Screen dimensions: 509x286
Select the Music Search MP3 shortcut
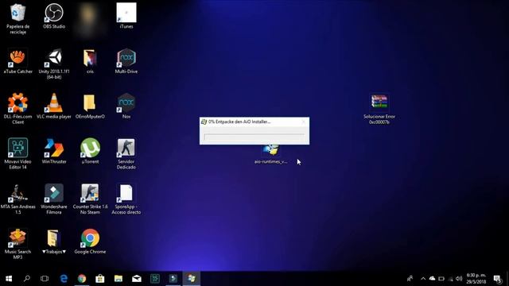(x=17, y=244)
